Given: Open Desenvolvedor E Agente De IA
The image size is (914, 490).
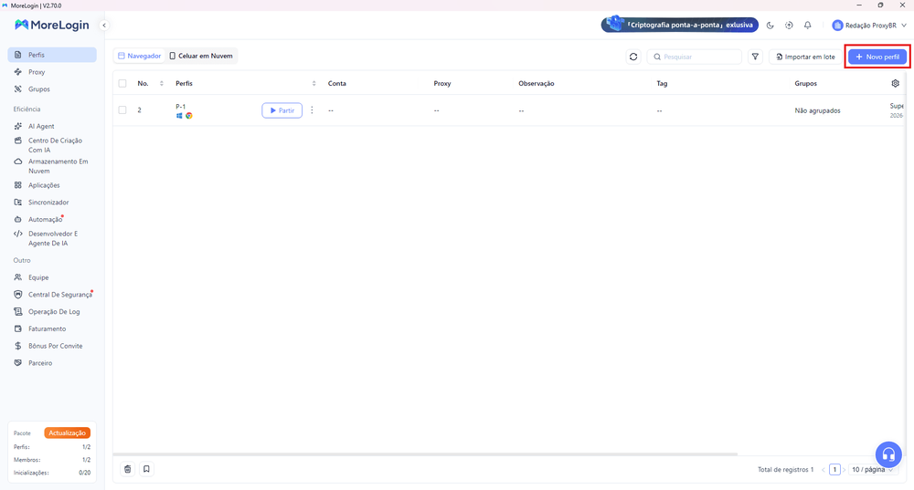Looking at the screenshot, I should pos(52,238).
